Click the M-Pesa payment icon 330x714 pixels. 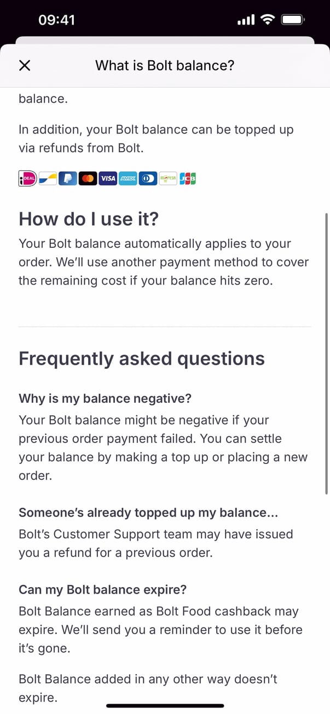click(x=167, y=178)
